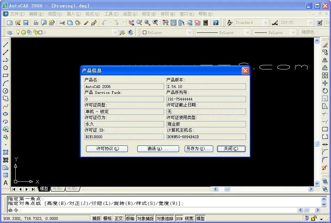Select the Line tool
This screenshot has width=331, height=223.
(5, 45)
